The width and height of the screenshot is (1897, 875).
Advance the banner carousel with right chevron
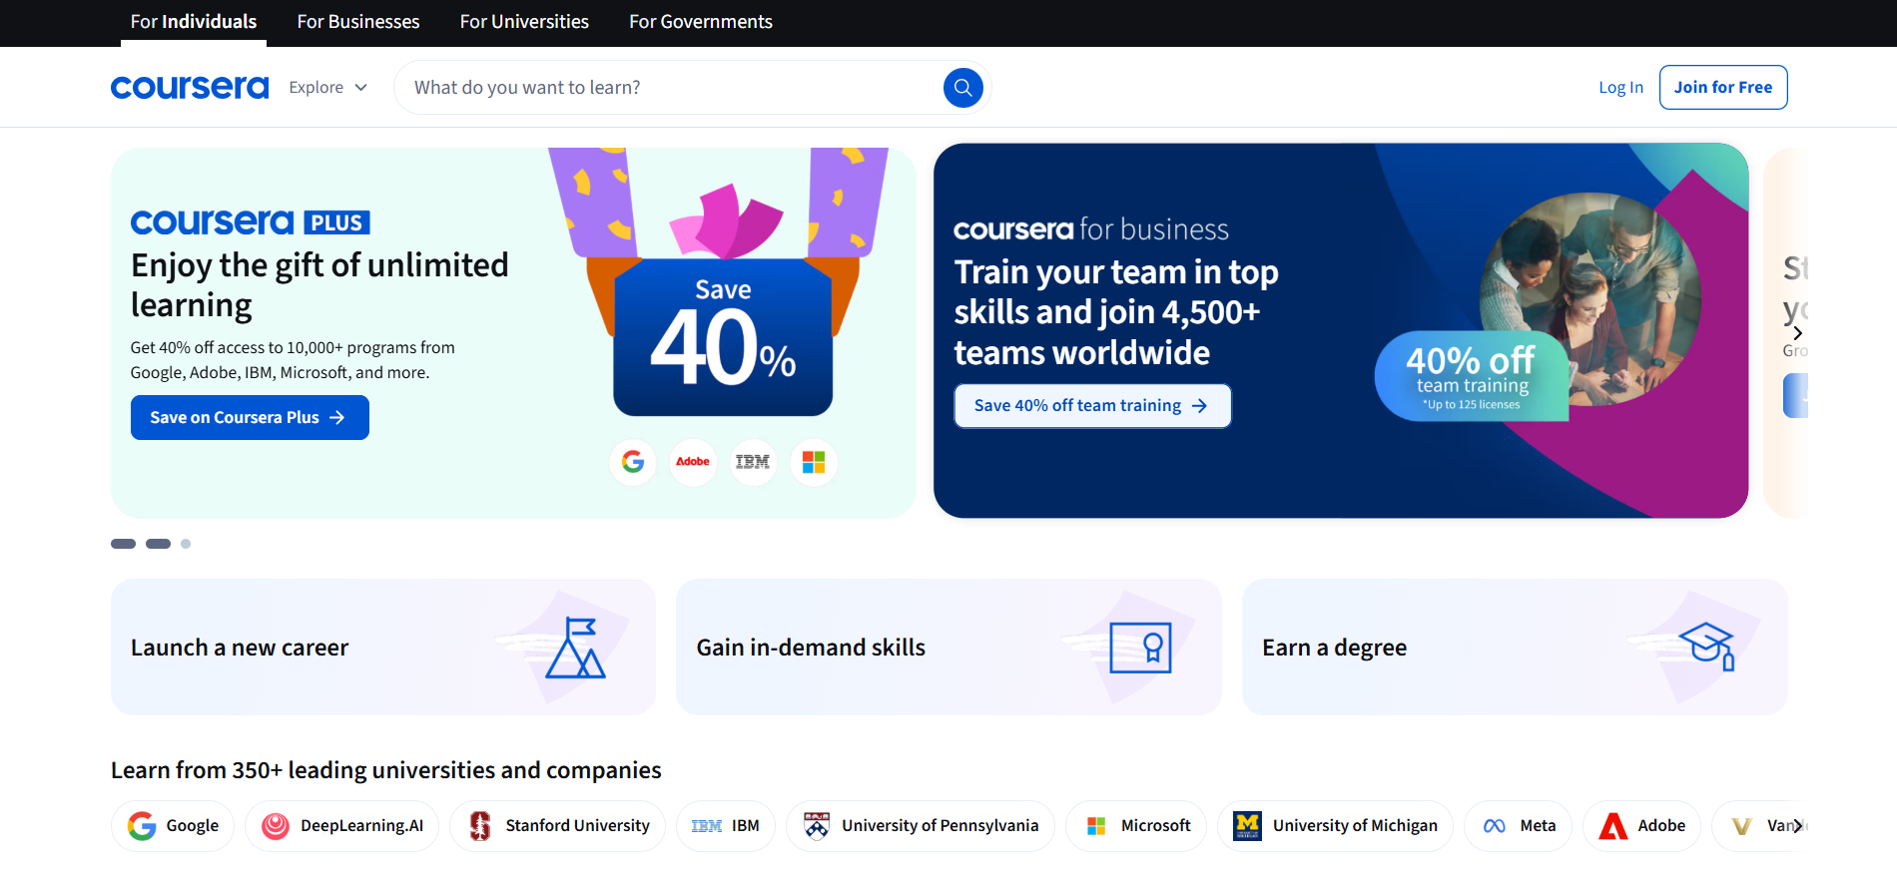pos(1797,333)
